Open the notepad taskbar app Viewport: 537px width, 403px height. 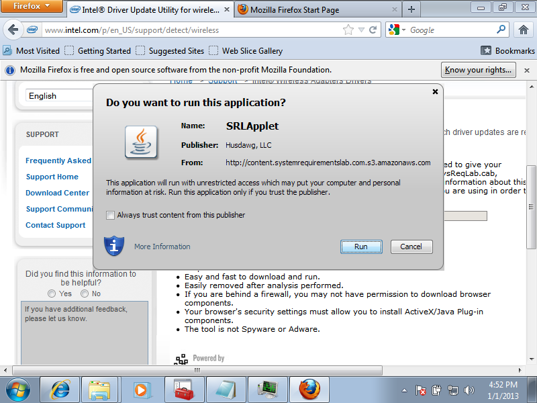click(x=226, y=390)
